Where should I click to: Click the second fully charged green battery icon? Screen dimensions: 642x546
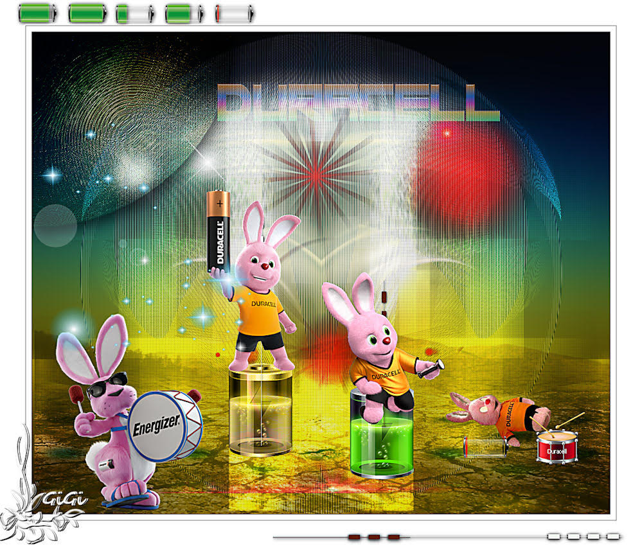point(87,13)
